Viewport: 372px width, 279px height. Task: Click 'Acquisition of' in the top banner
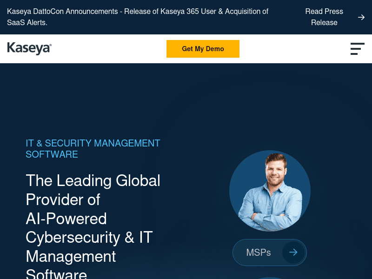point(246,11)
